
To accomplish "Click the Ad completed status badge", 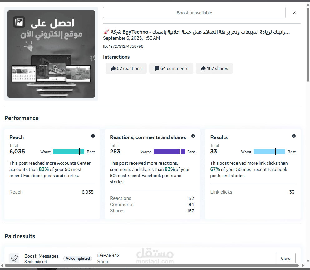I will (x=78, y=258).
